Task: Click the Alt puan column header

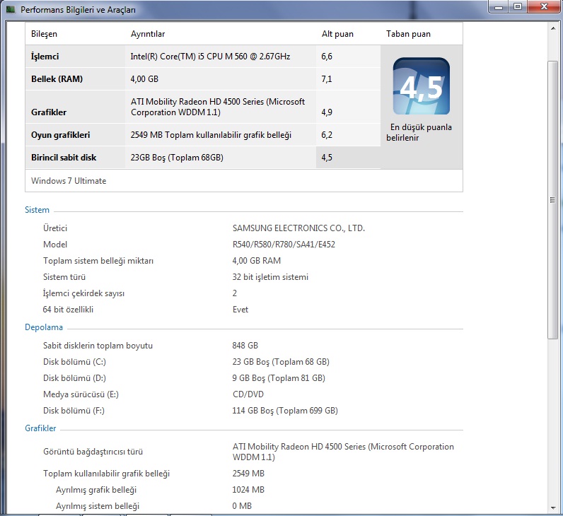Action: click(337, 34)
